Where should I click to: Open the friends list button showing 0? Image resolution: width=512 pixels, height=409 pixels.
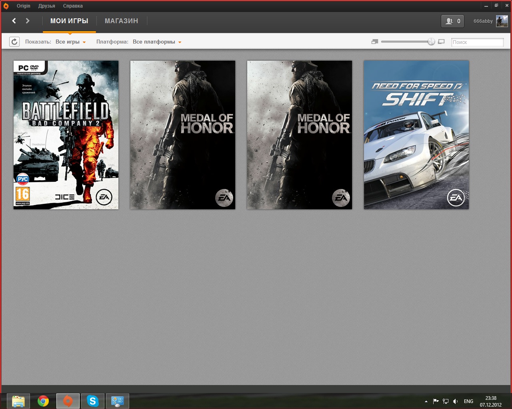(452, 21)
